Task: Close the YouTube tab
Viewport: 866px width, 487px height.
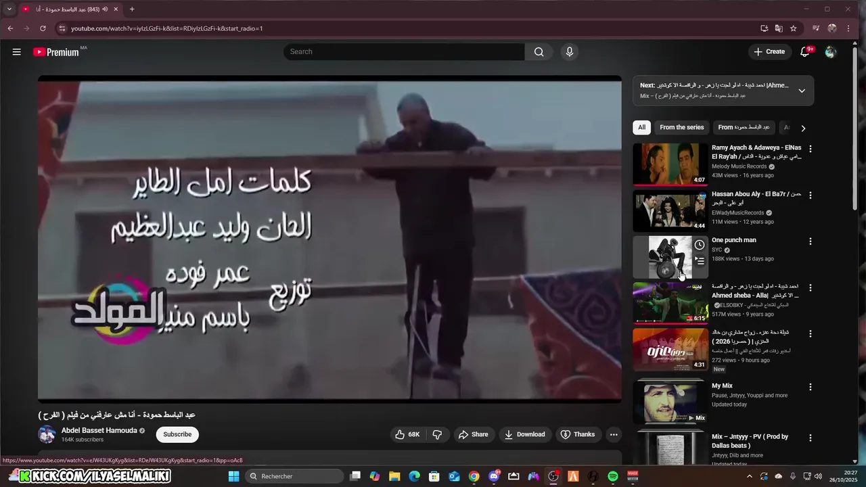Action: click(x=116, y=9)
